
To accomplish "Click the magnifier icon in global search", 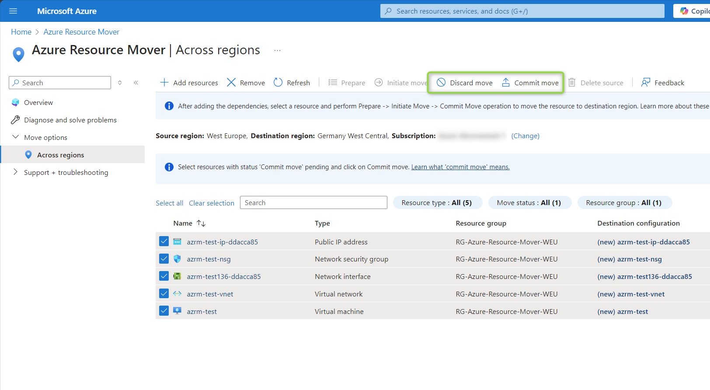I will [388, 11].
